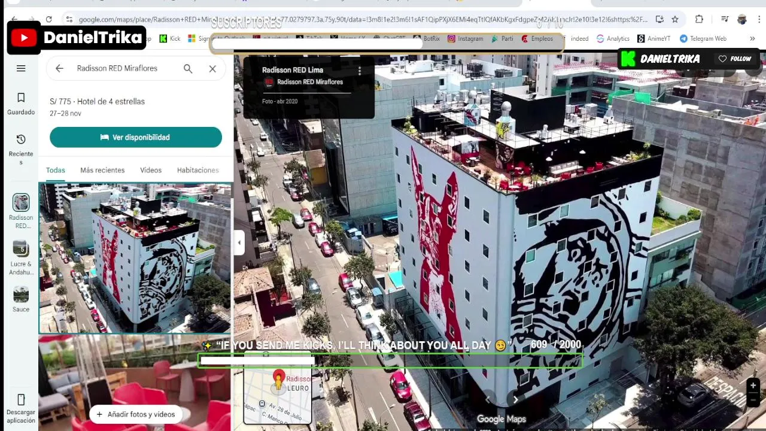Click Descargar aplicación phone icon
766x431 pixels.
[21, 400]
